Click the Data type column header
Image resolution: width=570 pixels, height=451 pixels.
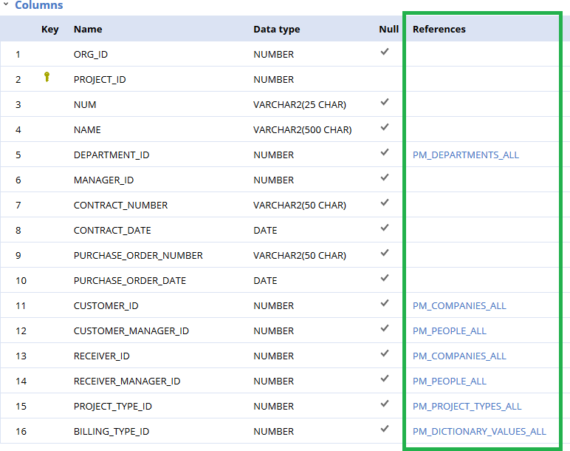point(276,29)
